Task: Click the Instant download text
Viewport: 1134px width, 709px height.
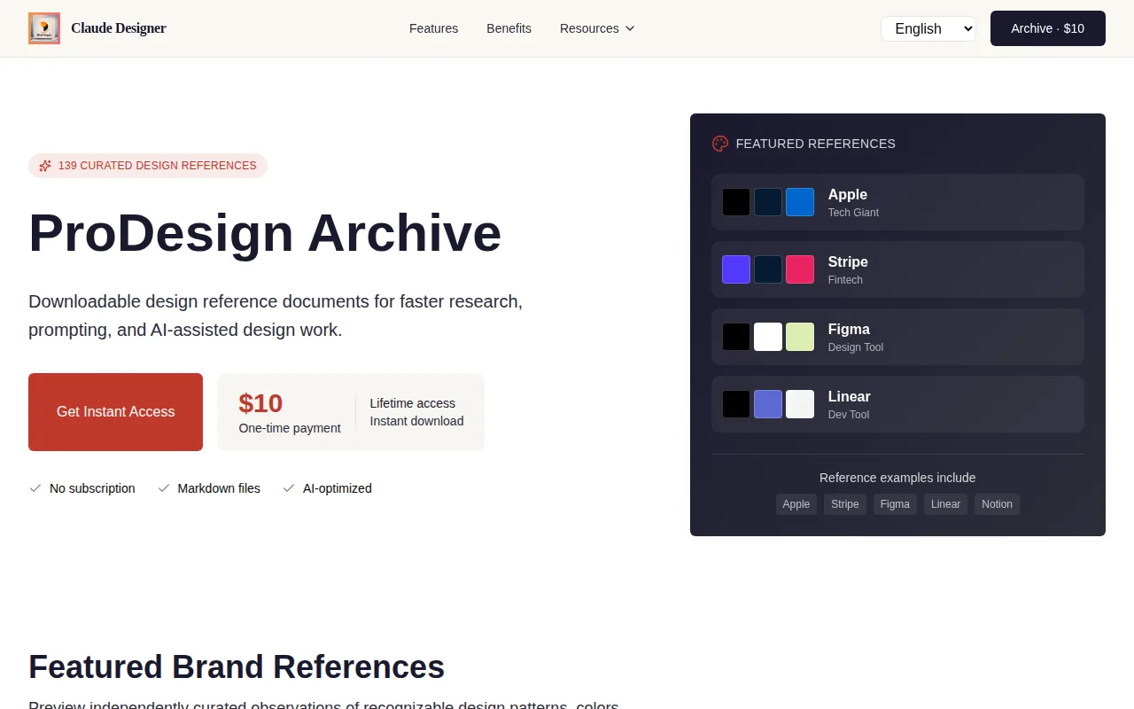Action: click(416, 421)
